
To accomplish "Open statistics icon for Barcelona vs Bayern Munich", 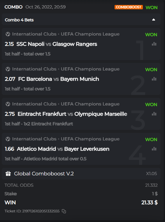I will pos(154,79).
